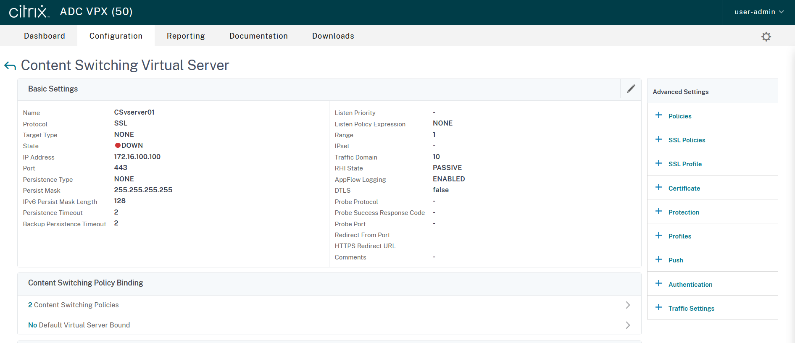Go to the Documentation tab
Viewport: 795px width, 343px height.
click(x=258, y=36)
